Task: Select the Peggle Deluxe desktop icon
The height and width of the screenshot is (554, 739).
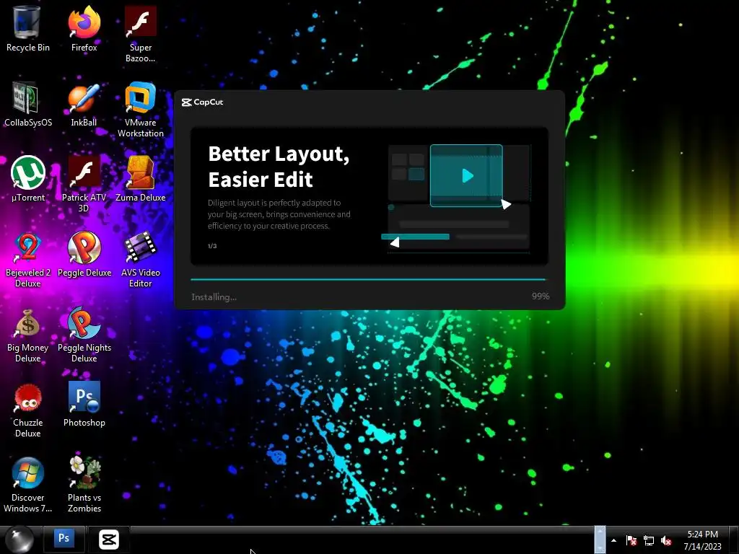Action: point(84,255)
